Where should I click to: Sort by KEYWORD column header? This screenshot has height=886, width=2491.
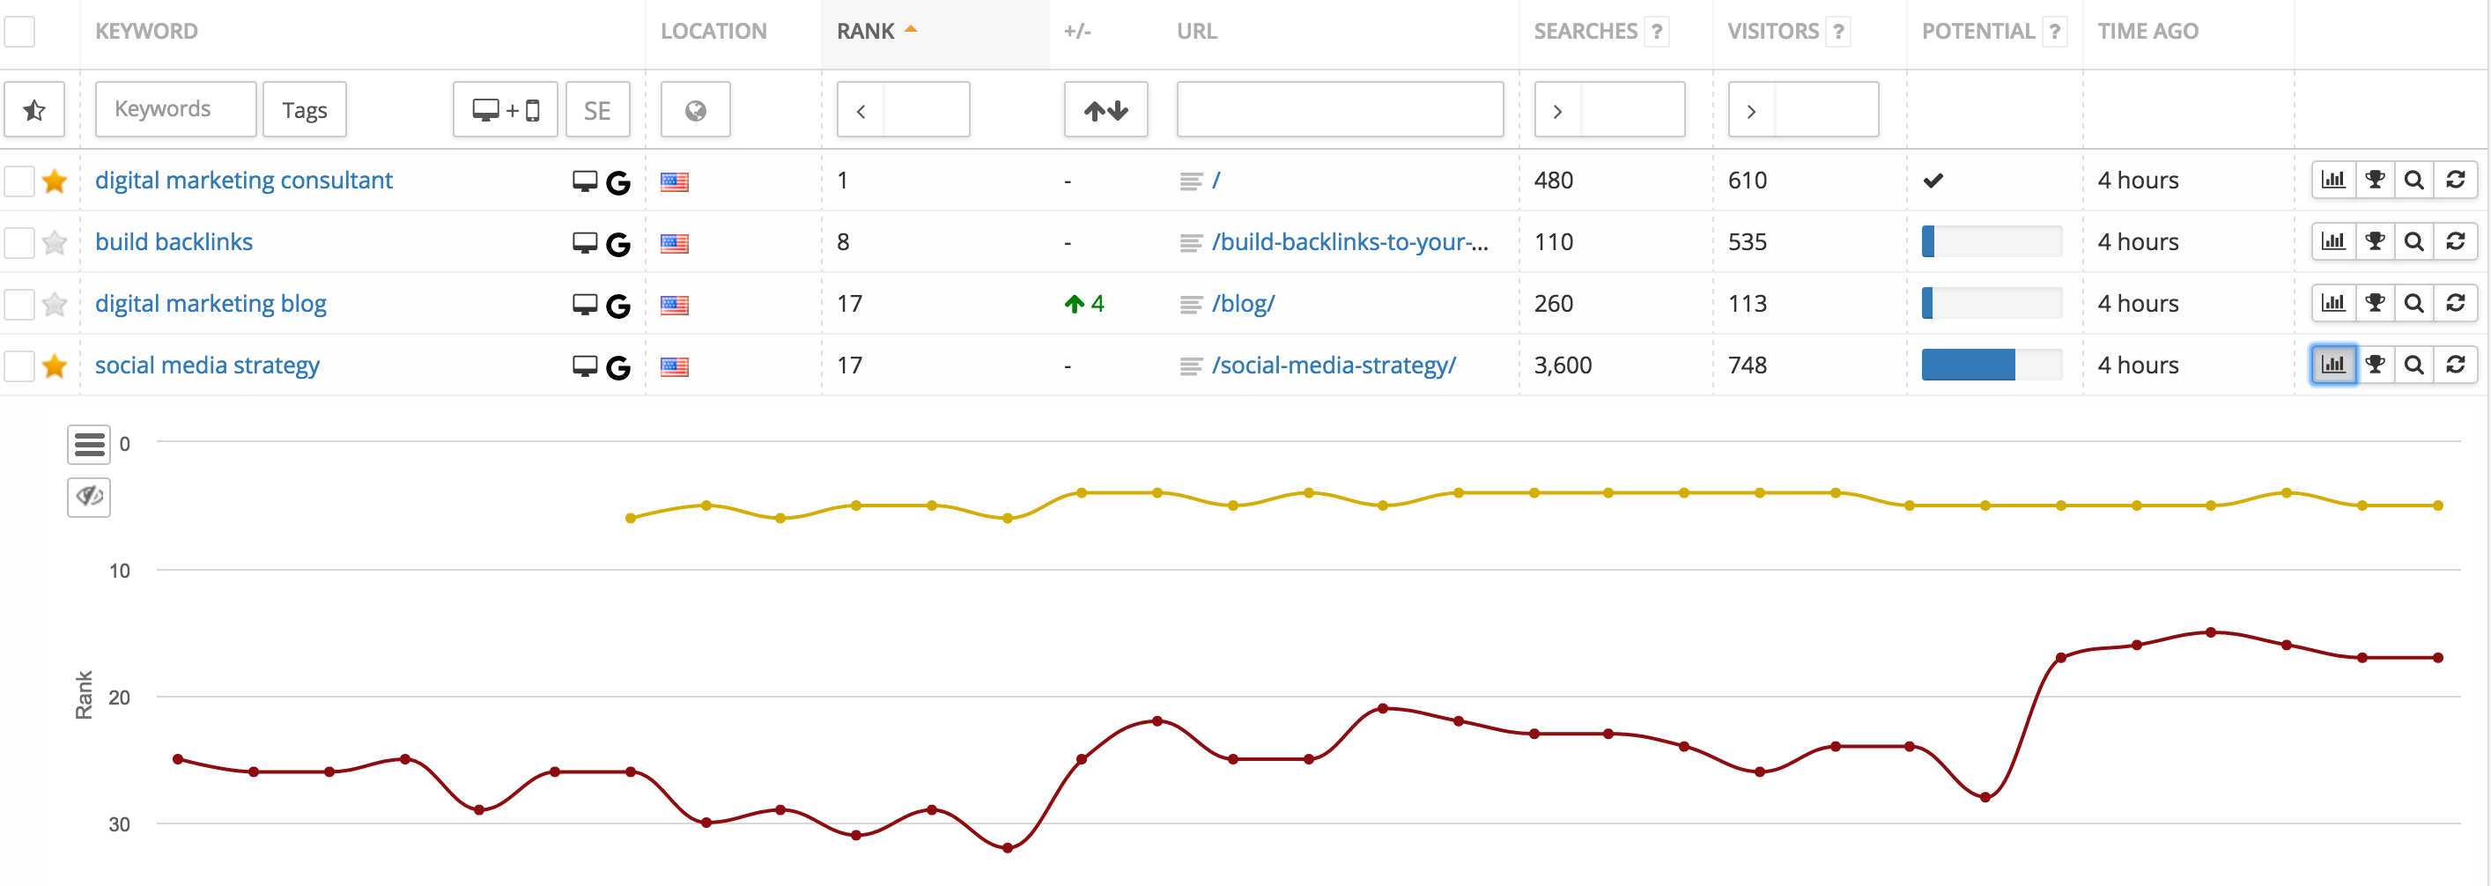pyautogui.click(x=147, y=31)
